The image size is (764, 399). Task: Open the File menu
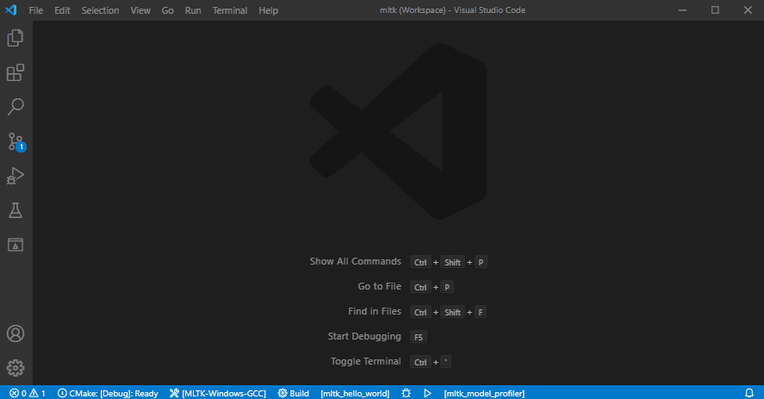[x=36, y=10]
